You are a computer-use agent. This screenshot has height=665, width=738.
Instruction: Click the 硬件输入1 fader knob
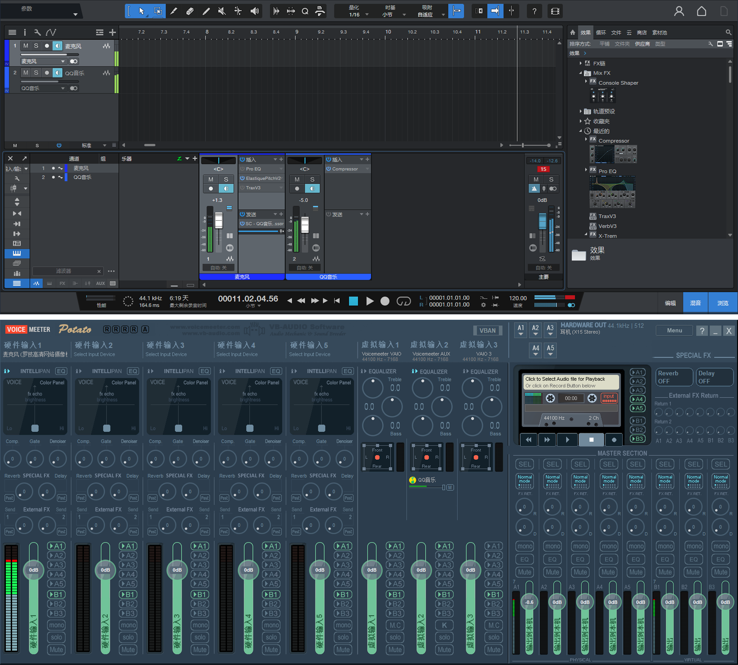[x=34, y=570]
